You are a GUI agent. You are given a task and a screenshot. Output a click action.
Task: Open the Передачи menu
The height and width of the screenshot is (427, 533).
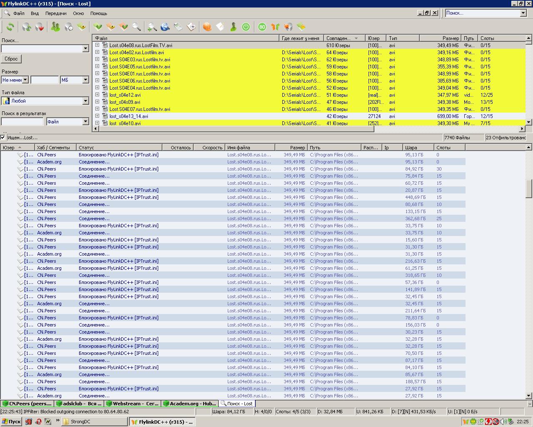[56, 13]
